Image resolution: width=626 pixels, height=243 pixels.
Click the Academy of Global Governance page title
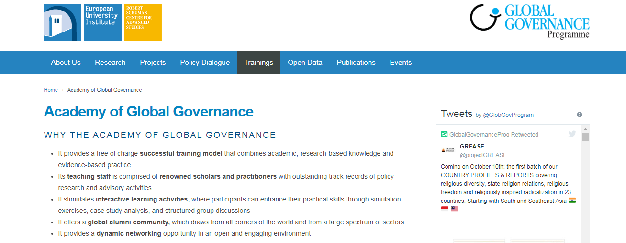point(149,112)
